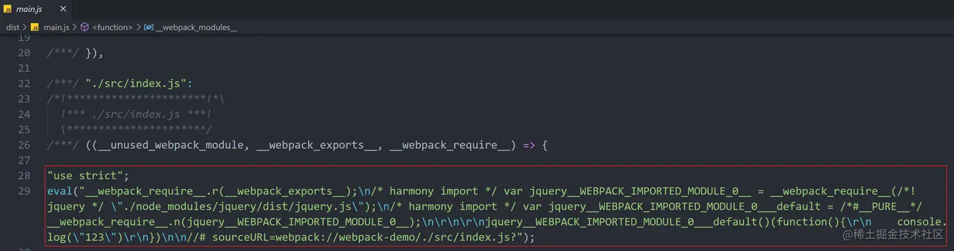Screen dimensions: 954x251
Task: Click __webpack_require__ parameter on line 26
Action: coord(450,145)
